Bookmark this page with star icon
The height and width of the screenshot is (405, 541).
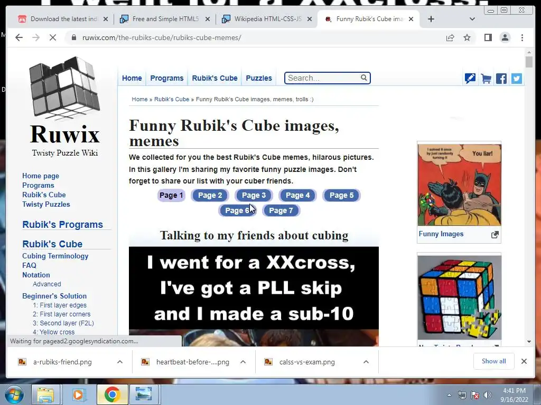[467, 37]
